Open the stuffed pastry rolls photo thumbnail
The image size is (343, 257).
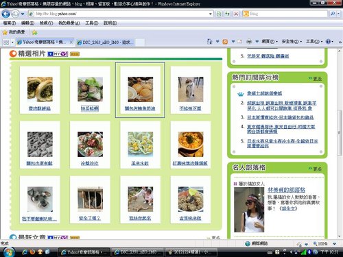(40, 89)
